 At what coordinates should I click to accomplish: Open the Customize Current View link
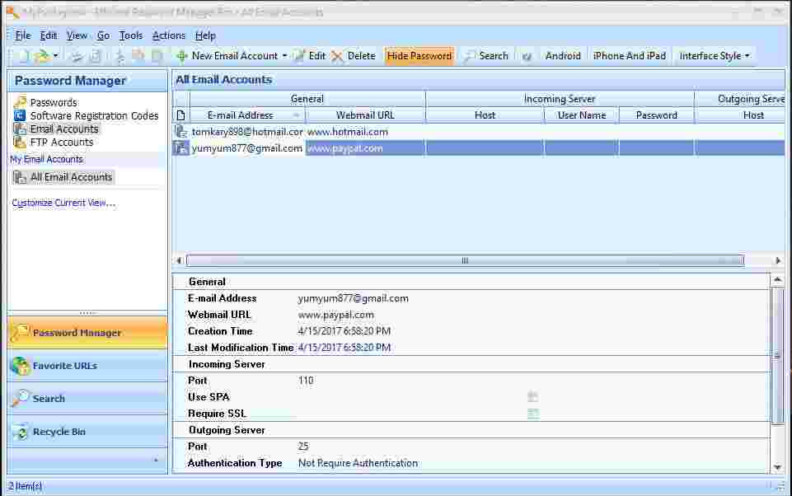point(63,202)
